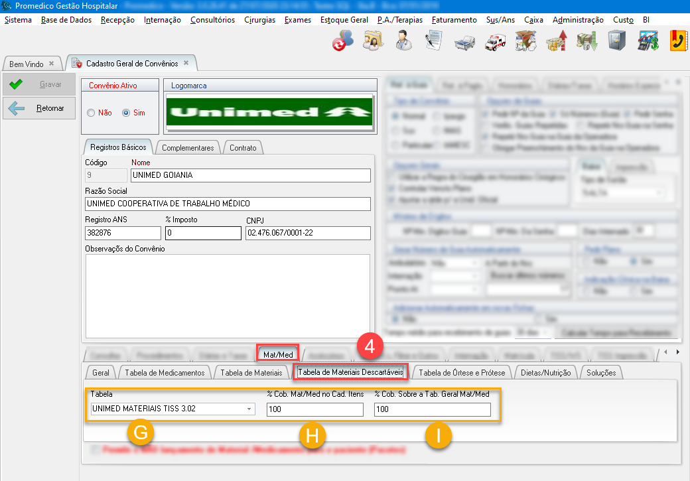Open the Tabela de Medicamentos sub-tab

[x=165, y=373]
